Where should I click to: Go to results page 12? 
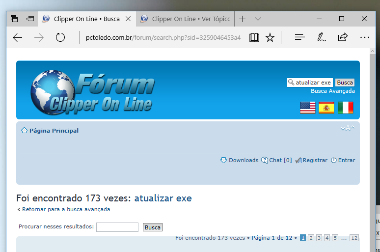354,238
